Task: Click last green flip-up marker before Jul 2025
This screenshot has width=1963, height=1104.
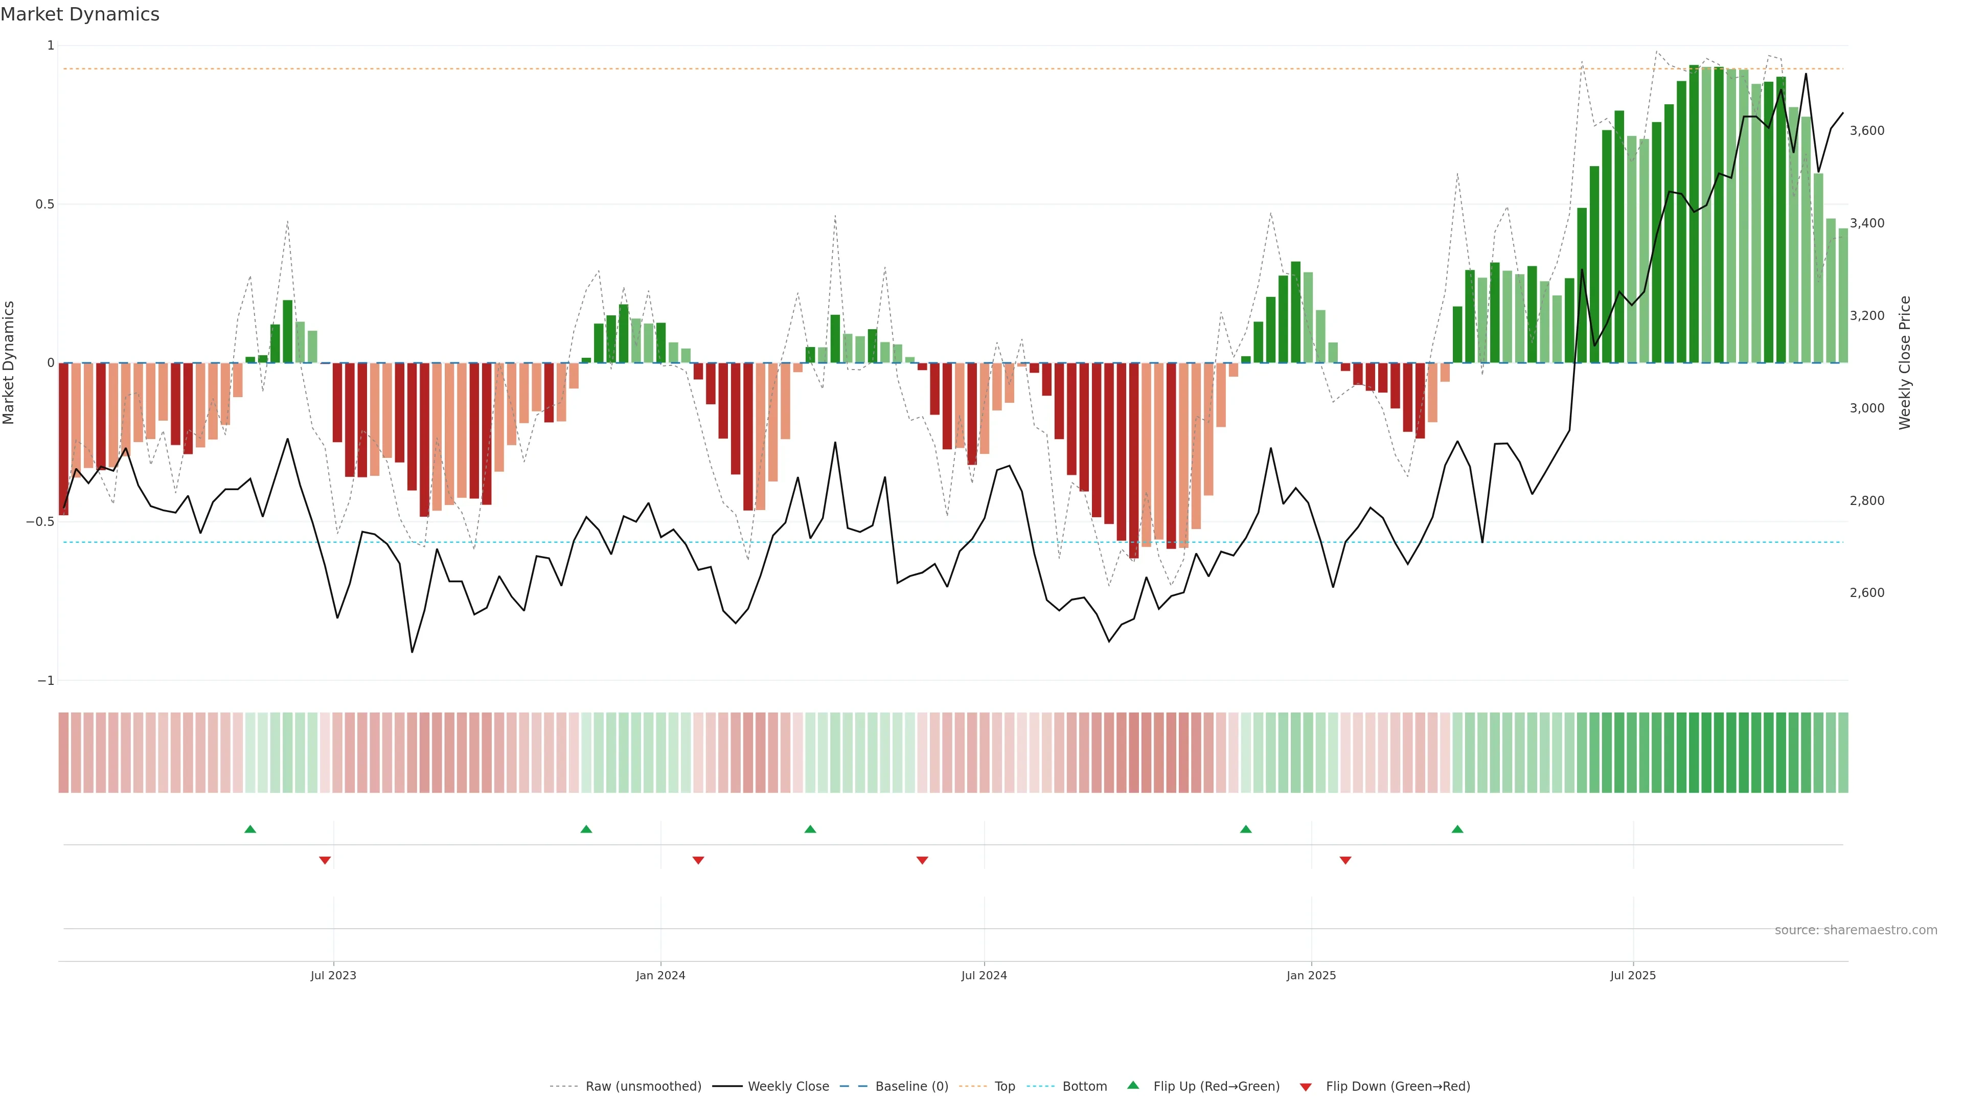Action: click(x=1457, y=829)
